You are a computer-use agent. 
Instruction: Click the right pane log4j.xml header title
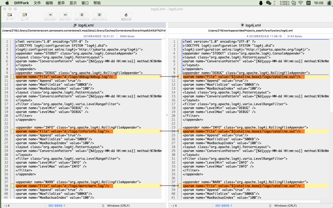coord(253,25)
